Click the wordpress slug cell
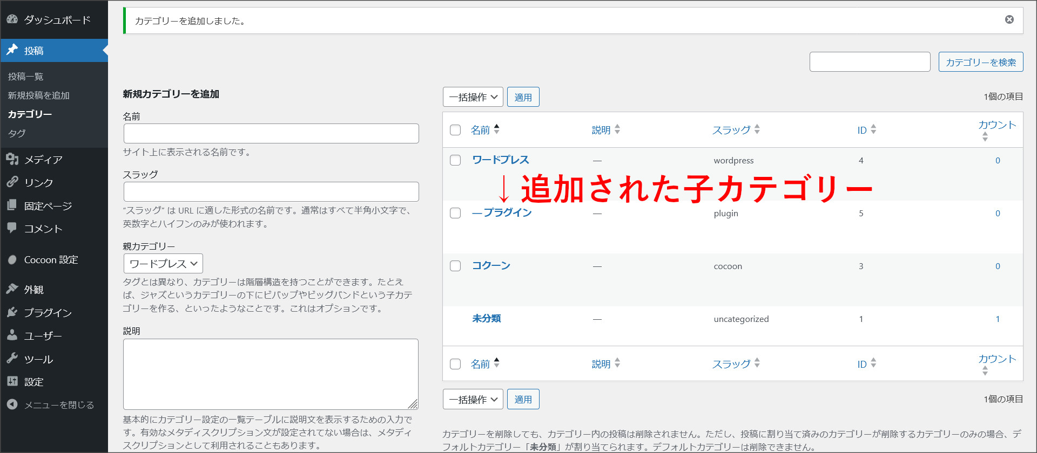The width and height of the screenshot is (1037, 453). (x=733, y=161)
